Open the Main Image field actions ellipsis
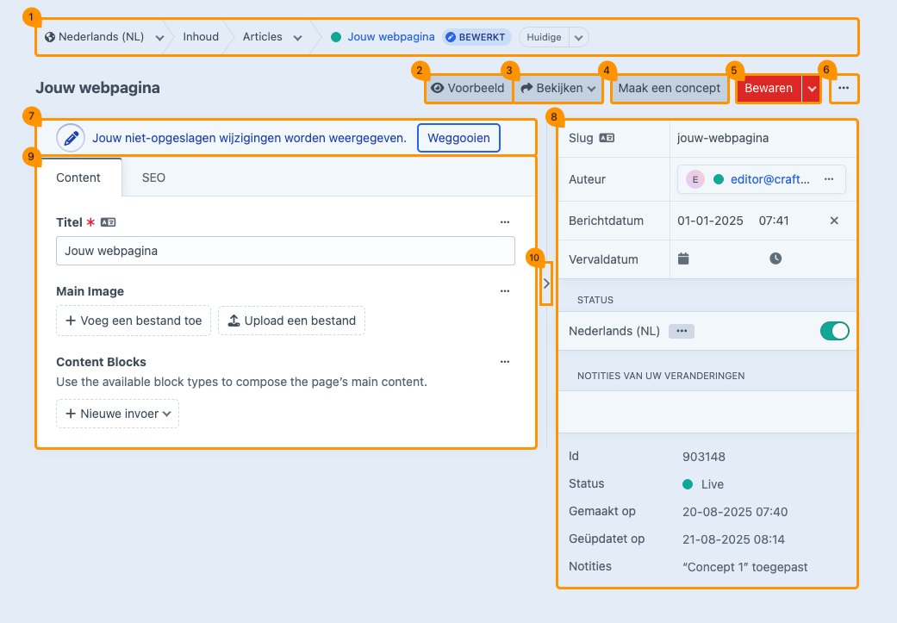This screenshot has height=623, width=897. (505, 291)
